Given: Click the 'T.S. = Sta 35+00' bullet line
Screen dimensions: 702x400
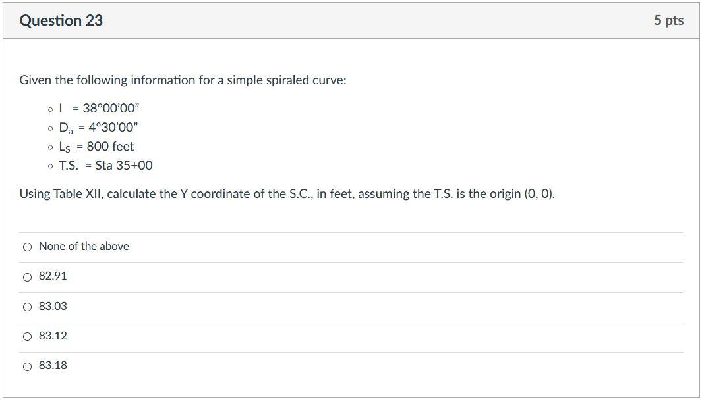Looking at the screenshot, I should point(105,166).
